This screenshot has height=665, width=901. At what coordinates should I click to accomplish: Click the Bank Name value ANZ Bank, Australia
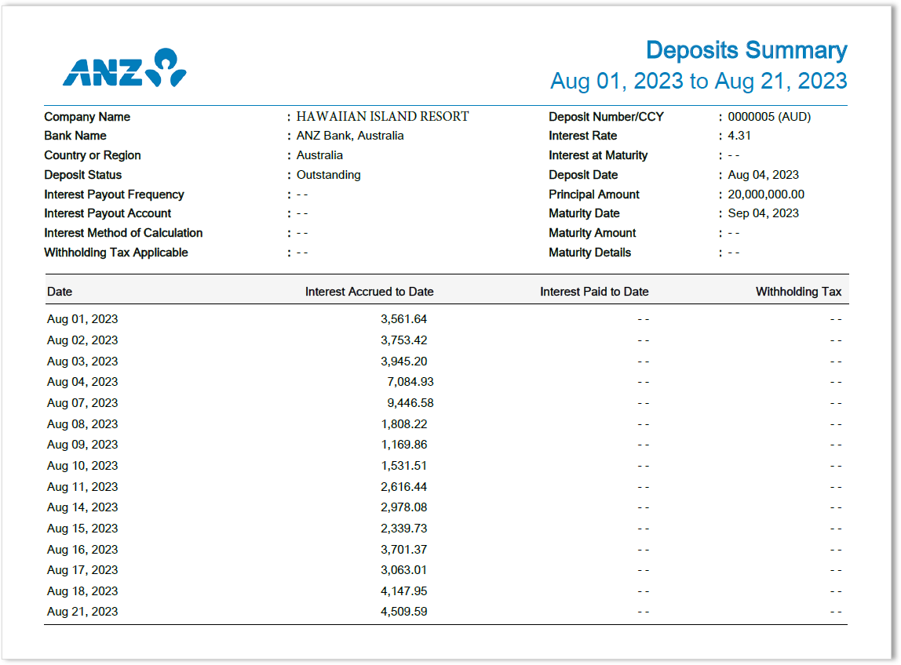click(x=350, y=135)
